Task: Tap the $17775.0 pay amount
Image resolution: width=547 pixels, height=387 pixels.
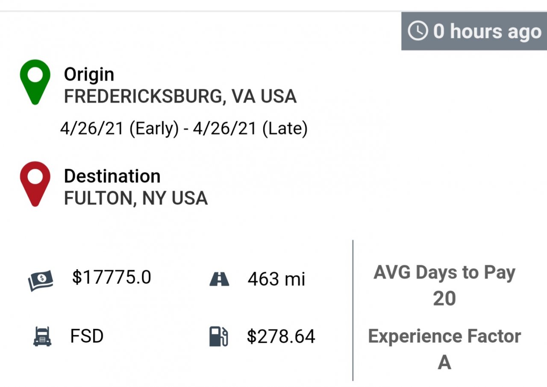Action: pyautogui.click(x=112, y=277)
